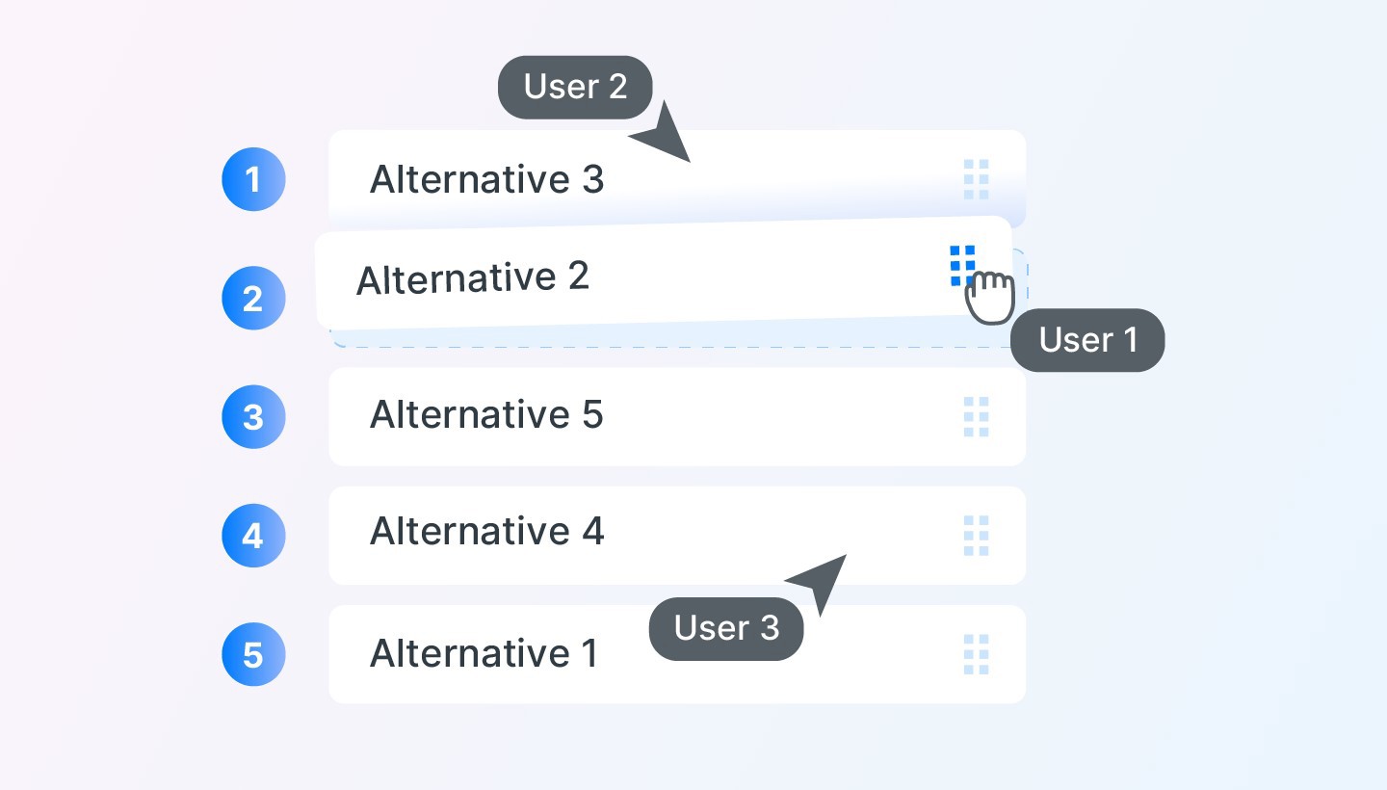Image resolution: width=1387 pixels, height=790 pixels.
Task: Click the User 1 cursor label
Action: pos(1087,340)
